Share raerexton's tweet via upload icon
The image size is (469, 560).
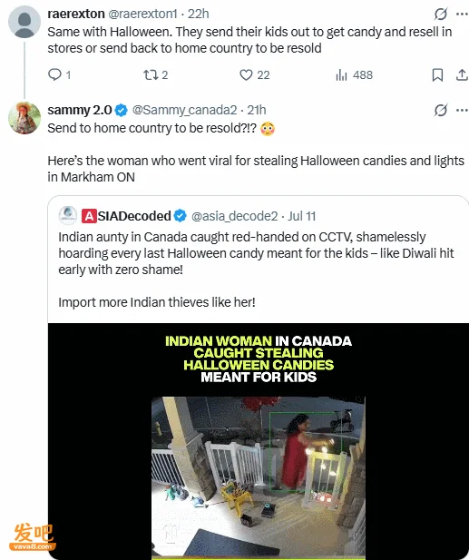(x=462, y=74)
